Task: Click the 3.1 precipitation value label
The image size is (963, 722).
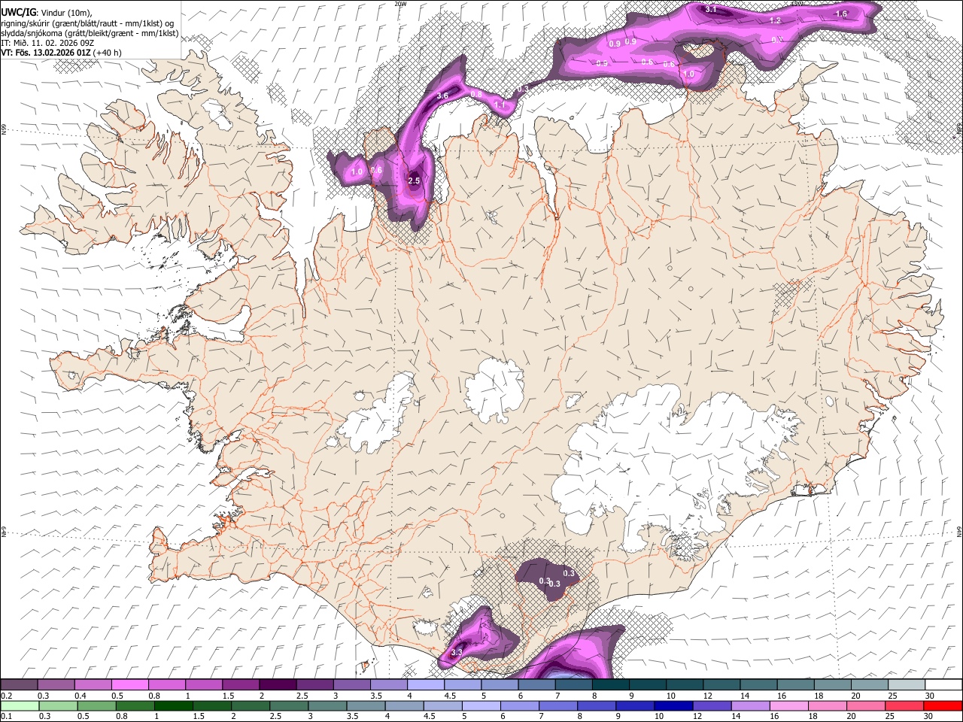Action: [711, 10]
